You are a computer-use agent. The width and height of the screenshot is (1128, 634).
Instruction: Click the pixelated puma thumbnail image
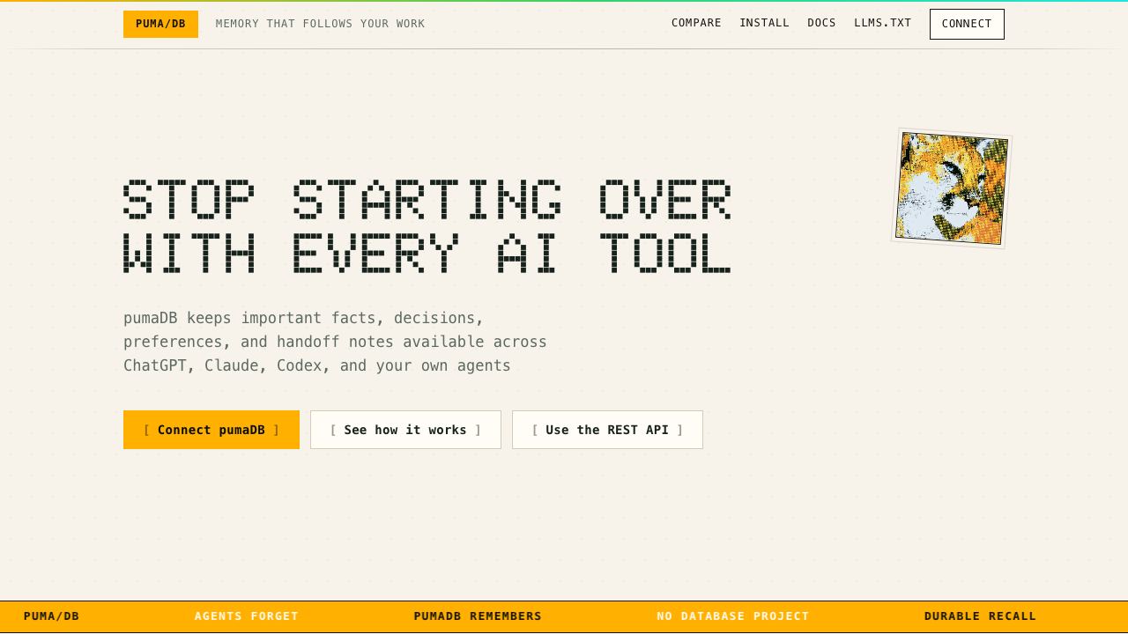tap(952, 188)
